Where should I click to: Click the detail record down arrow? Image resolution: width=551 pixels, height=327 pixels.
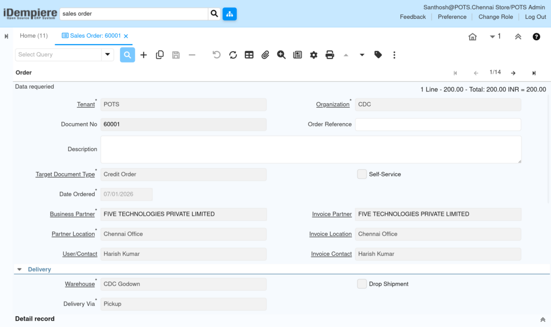[362, 55]
